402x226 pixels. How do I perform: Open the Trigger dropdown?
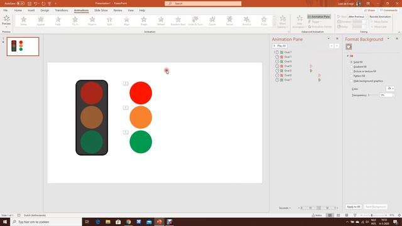315,22
